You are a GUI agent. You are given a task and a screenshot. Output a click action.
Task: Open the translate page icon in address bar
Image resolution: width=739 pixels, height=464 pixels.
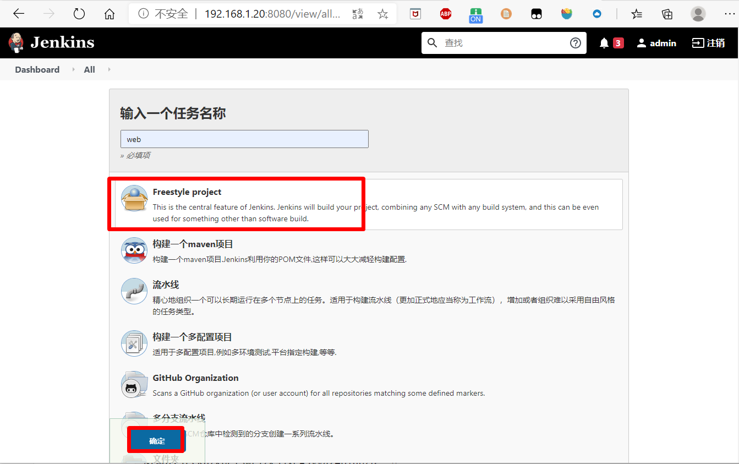tap(358, 14)
